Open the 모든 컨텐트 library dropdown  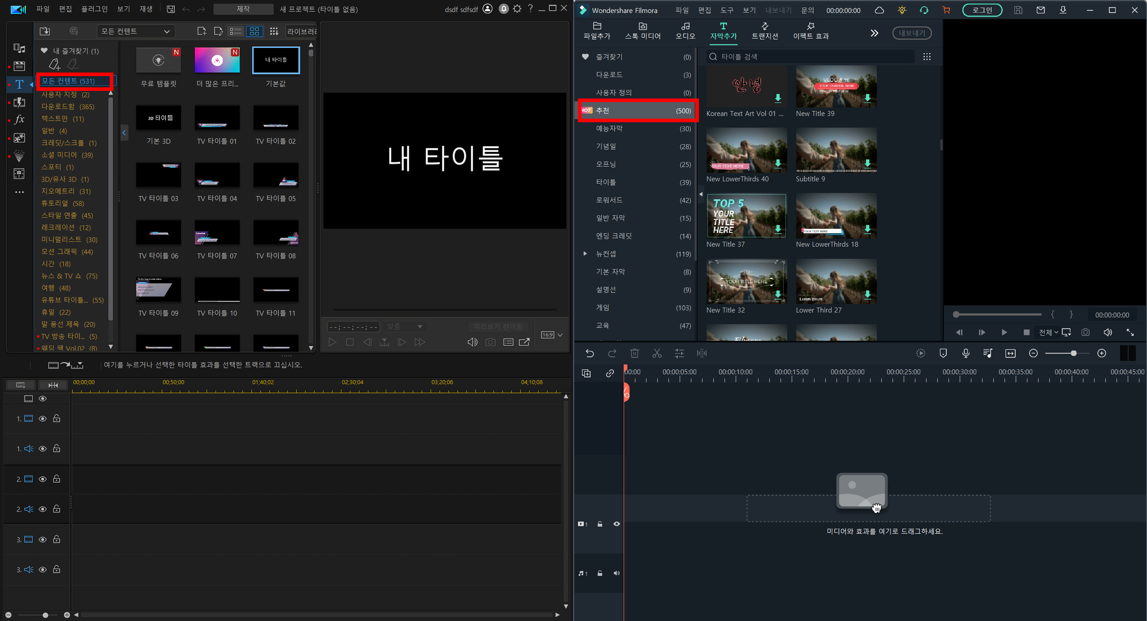(135, 31)
